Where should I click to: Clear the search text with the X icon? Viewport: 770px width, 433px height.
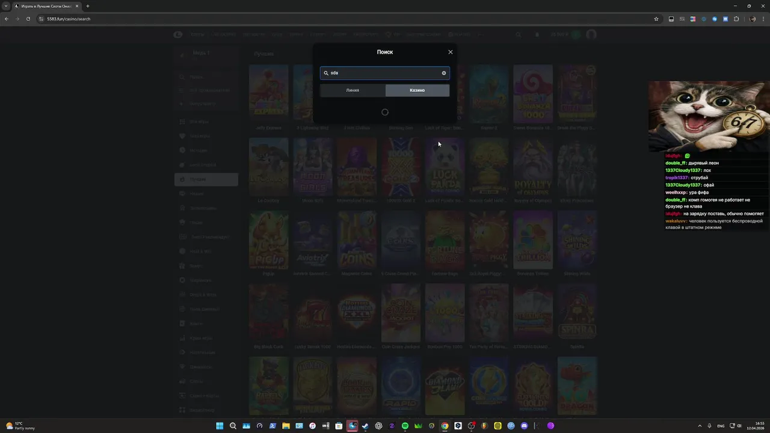(x=444, y=73)
